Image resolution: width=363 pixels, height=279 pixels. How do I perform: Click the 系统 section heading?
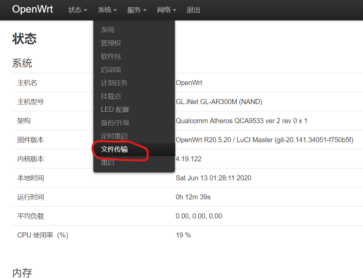(22, 63)
